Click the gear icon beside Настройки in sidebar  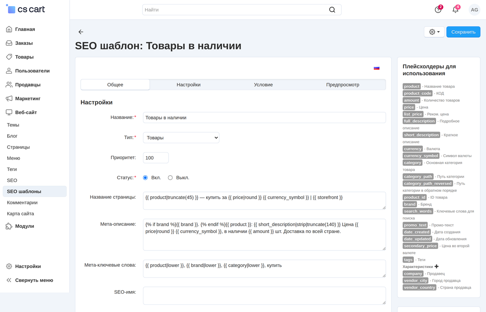click(9, 266)
